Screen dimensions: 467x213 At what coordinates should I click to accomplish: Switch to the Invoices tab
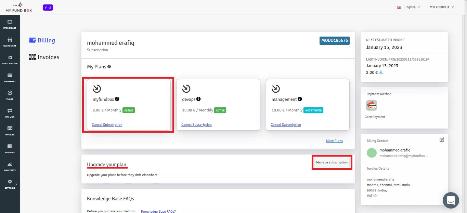point(44,57)
